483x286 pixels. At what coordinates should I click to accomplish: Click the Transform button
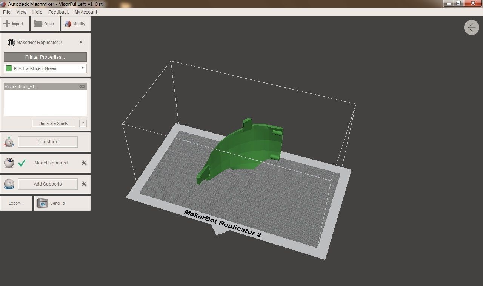coord(48,142)
